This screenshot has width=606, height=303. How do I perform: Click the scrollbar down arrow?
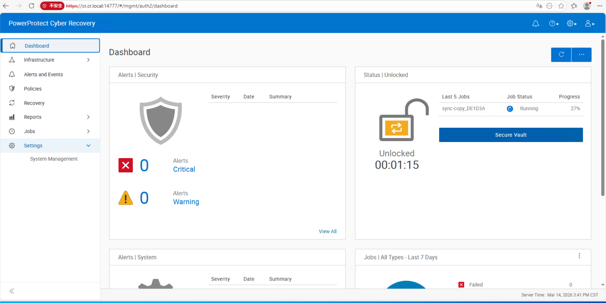(x=603, y=285)
